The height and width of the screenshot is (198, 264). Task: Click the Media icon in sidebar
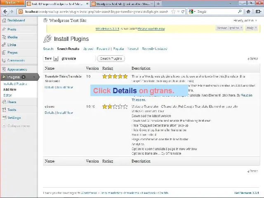(x=4, y=37)
